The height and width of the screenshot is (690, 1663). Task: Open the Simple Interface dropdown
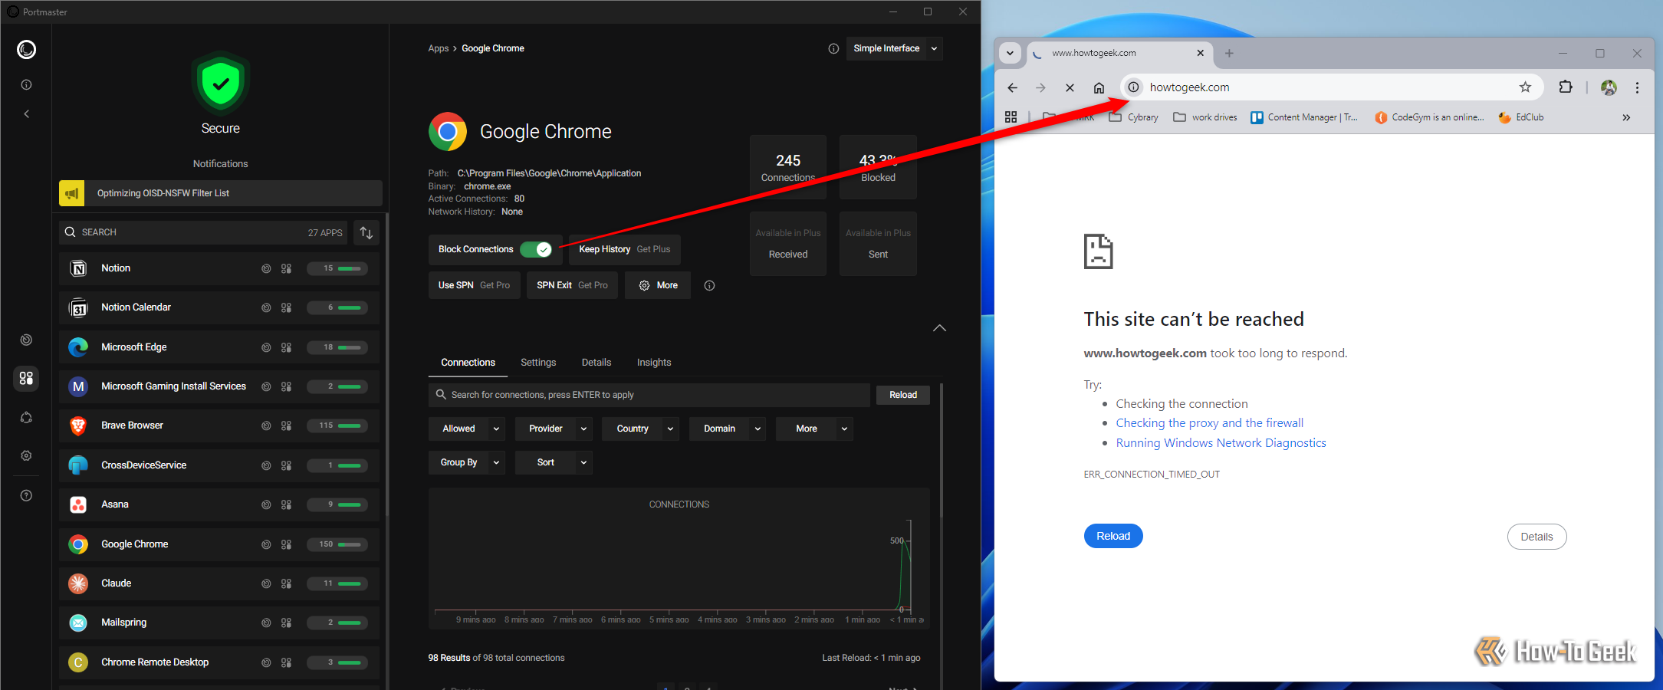pyautogui.click(x=895, y=48)
